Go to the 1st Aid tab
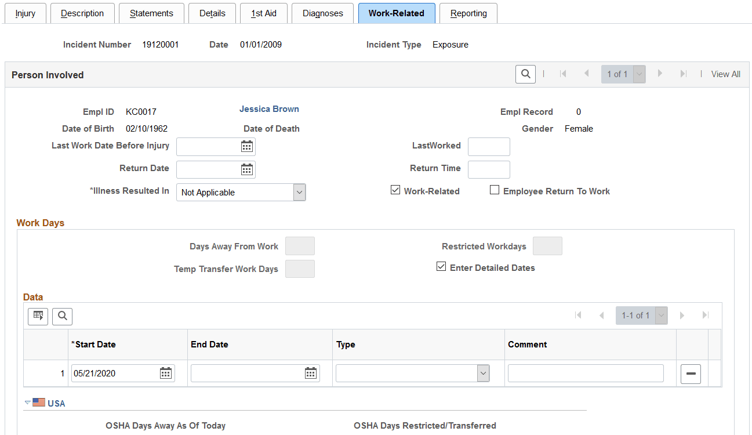Viewport: 752px width, 435px height. (x=263, y=13)
